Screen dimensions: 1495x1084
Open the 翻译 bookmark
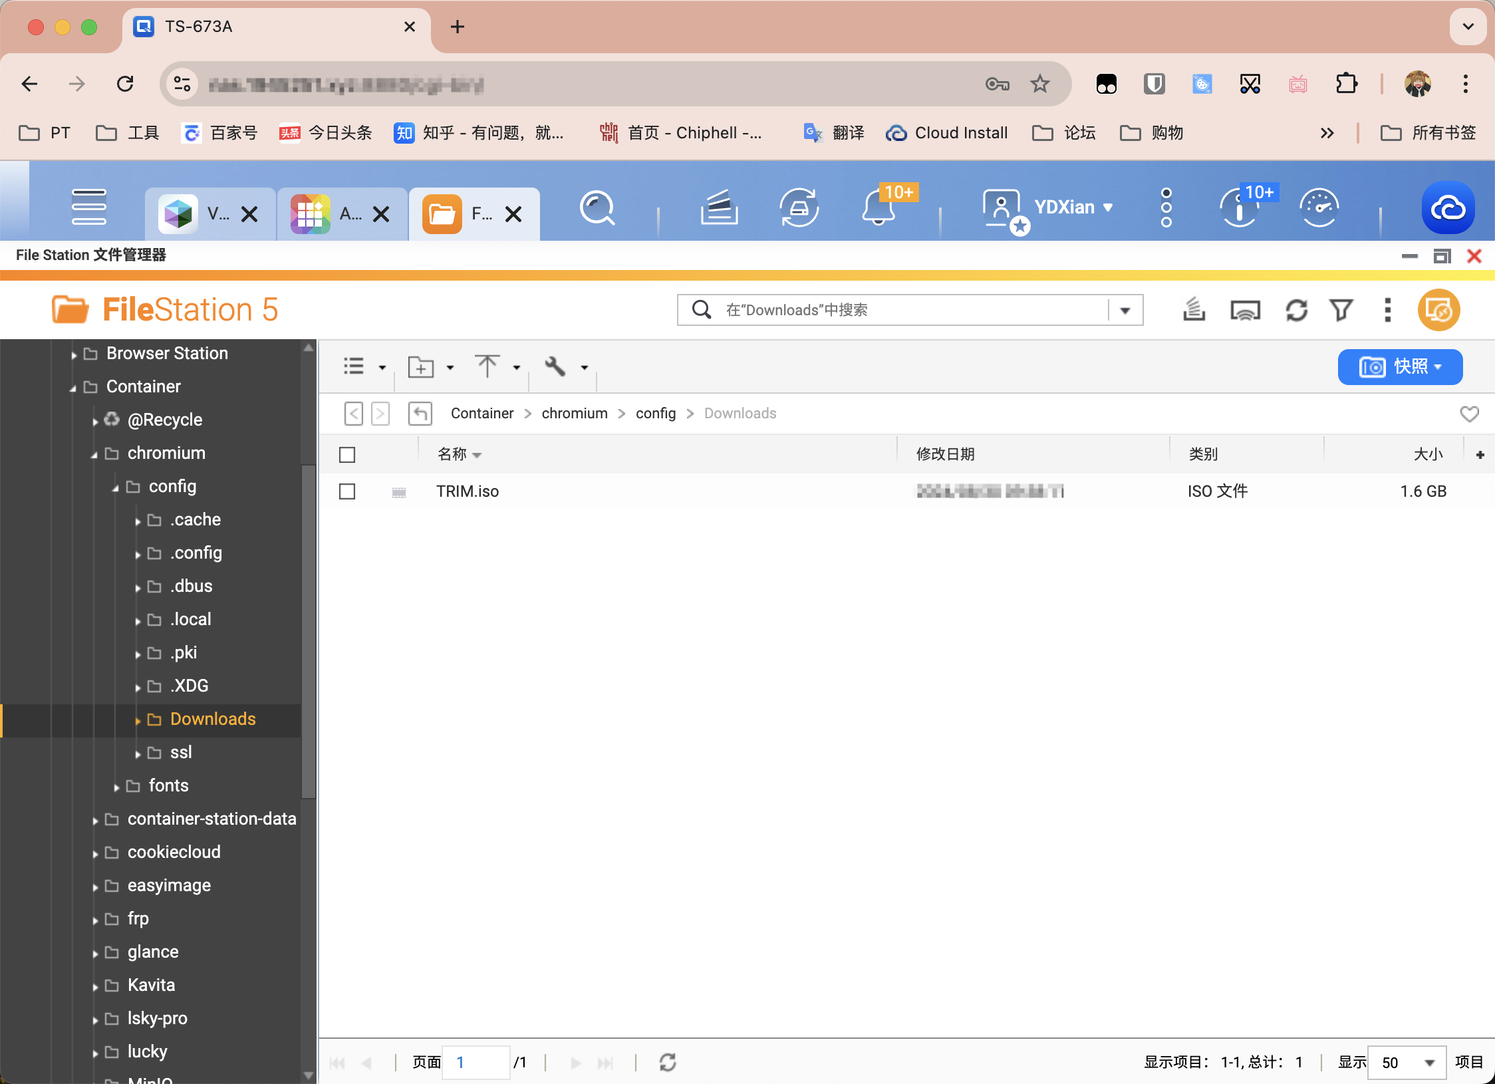pyautogui.click(x=833, y=133)
